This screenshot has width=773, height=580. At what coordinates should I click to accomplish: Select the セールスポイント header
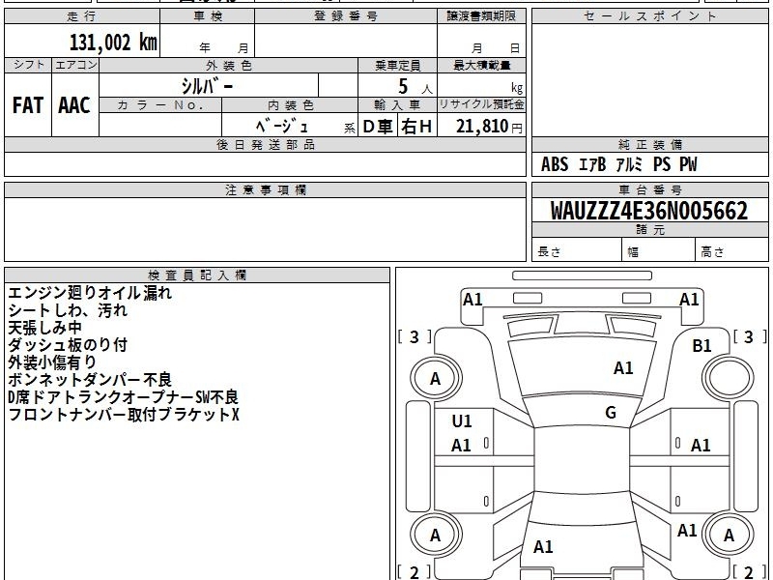point(649,16)
